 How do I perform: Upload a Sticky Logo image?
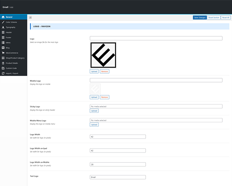(x=94, y=111)
